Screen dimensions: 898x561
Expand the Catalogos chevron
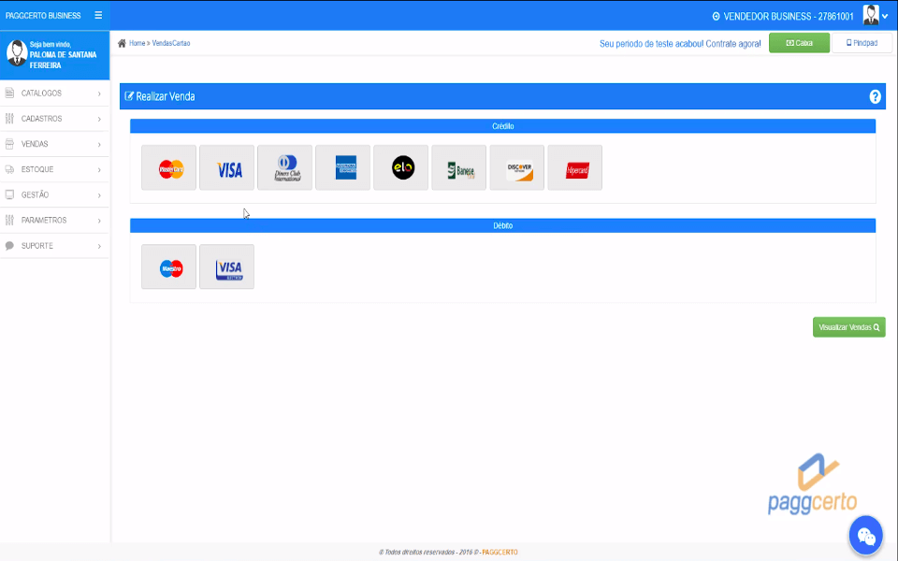(100, 93)
